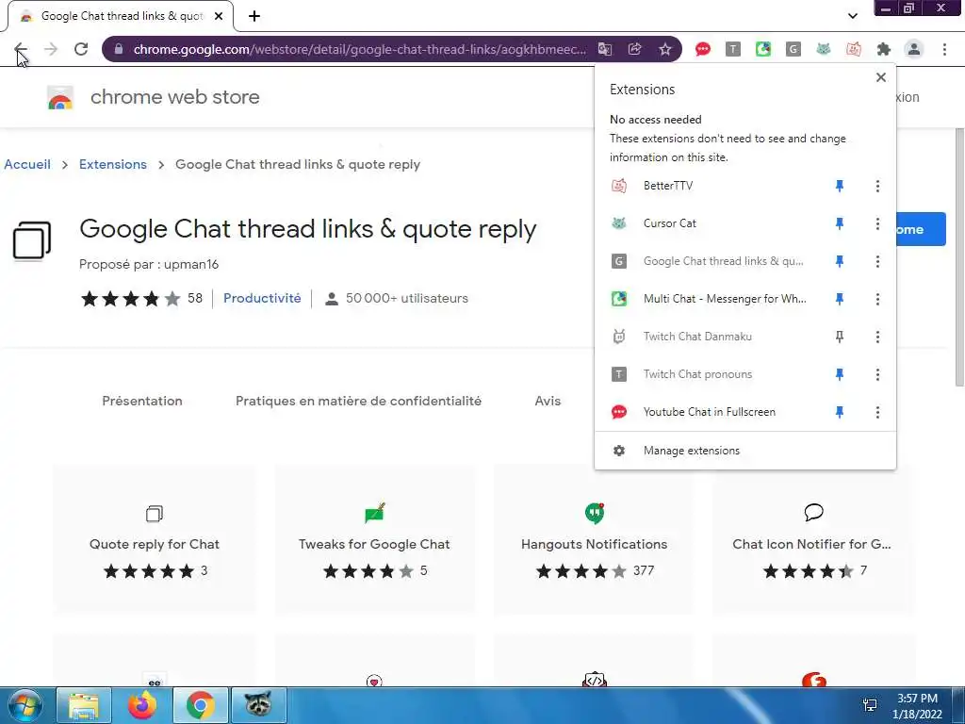The height and width of the screenshot is (724, 965).
Task: Open more options for Google Chat thread links
Action: click(x=877, y=262)
